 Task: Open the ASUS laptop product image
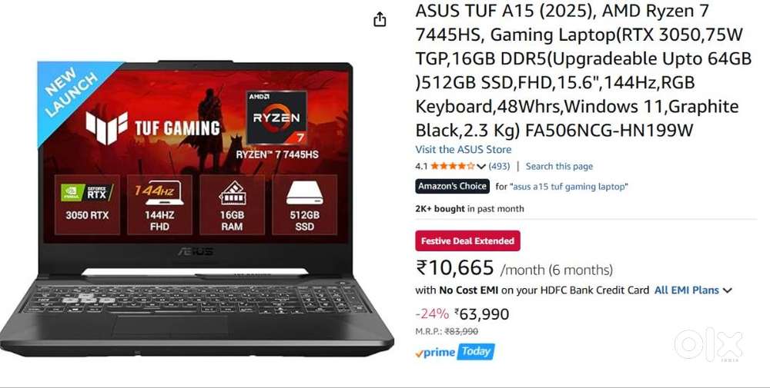pos(196,208)
